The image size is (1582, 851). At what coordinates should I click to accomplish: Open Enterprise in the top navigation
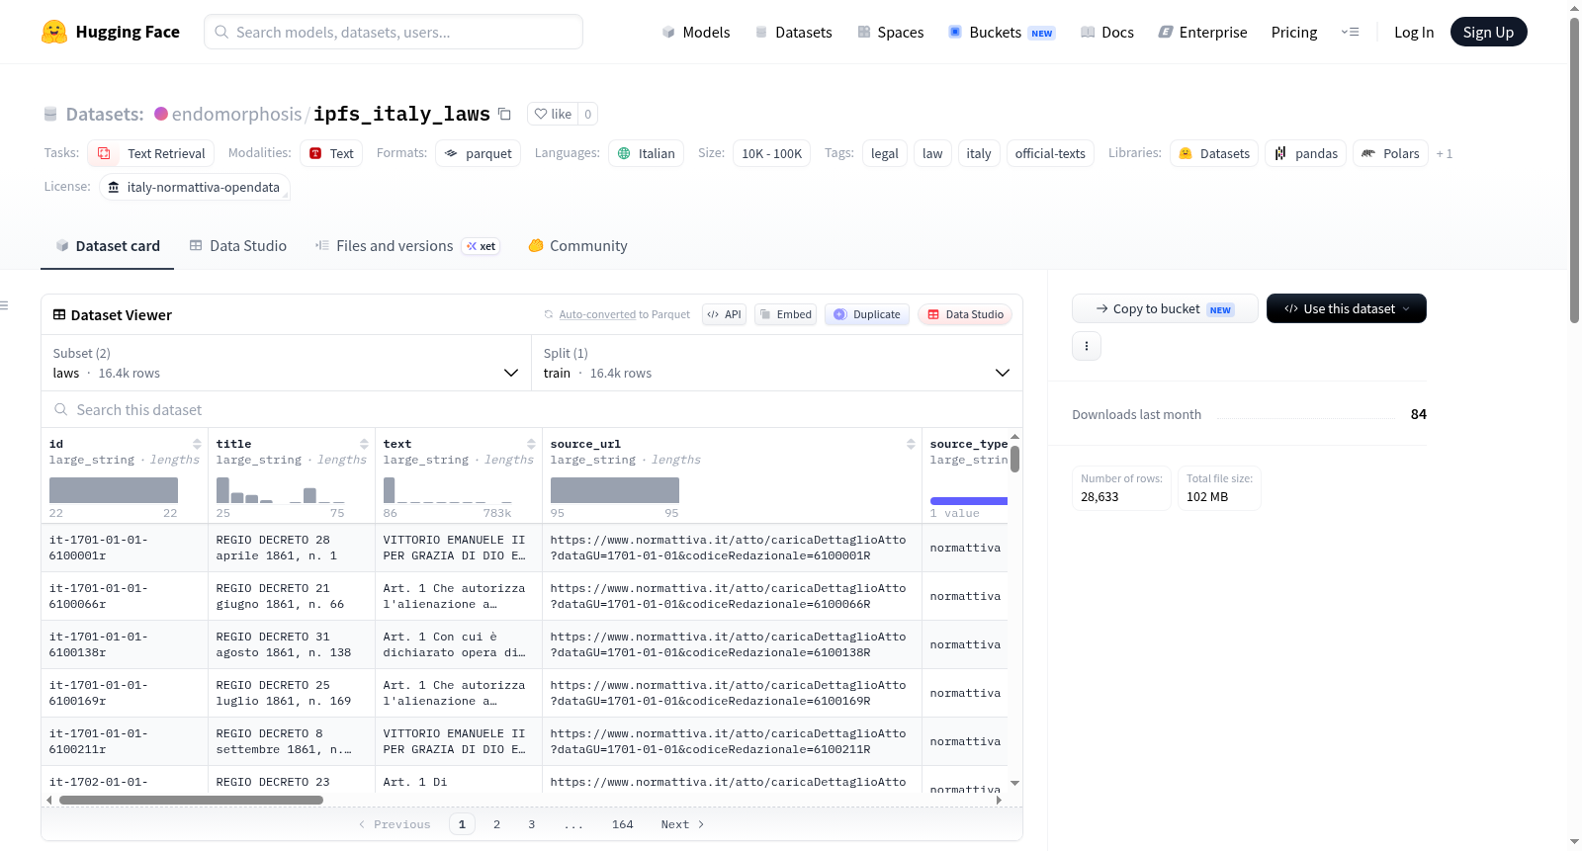coord(1202,32)
